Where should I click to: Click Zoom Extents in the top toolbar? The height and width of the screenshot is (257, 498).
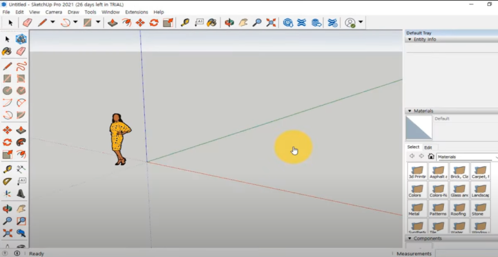click(271, 23)
